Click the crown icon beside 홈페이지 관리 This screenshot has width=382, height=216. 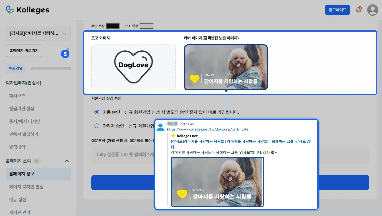click(37, 161)
